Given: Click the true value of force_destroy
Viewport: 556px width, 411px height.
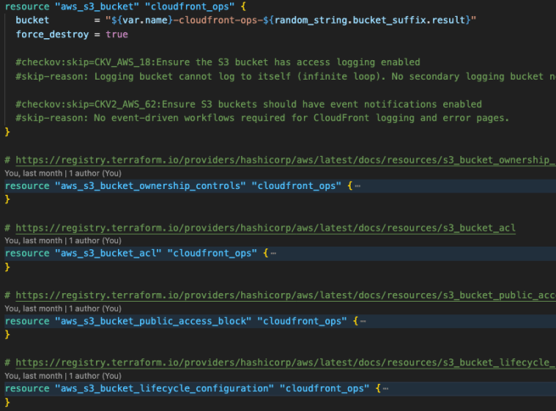Looking at the screenshot, I should (118, 34).
